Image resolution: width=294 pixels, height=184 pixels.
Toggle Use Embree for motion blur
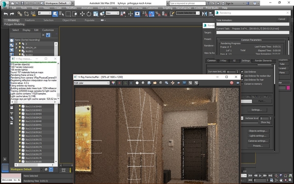click(242, 76)
